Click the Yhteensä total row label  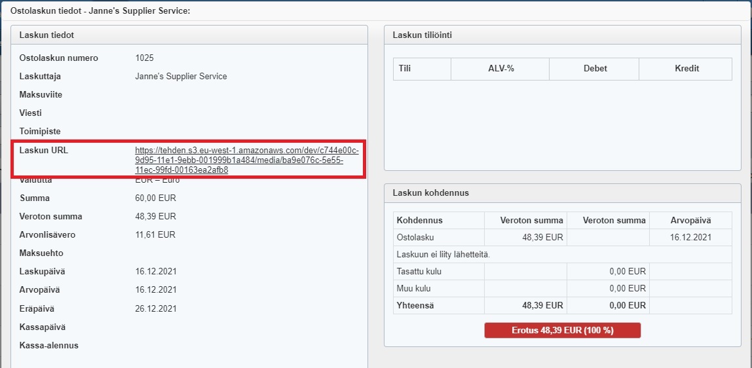[x=417, y=306]
